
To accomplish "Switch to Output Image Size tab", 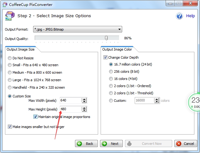I will coord(21,49).
